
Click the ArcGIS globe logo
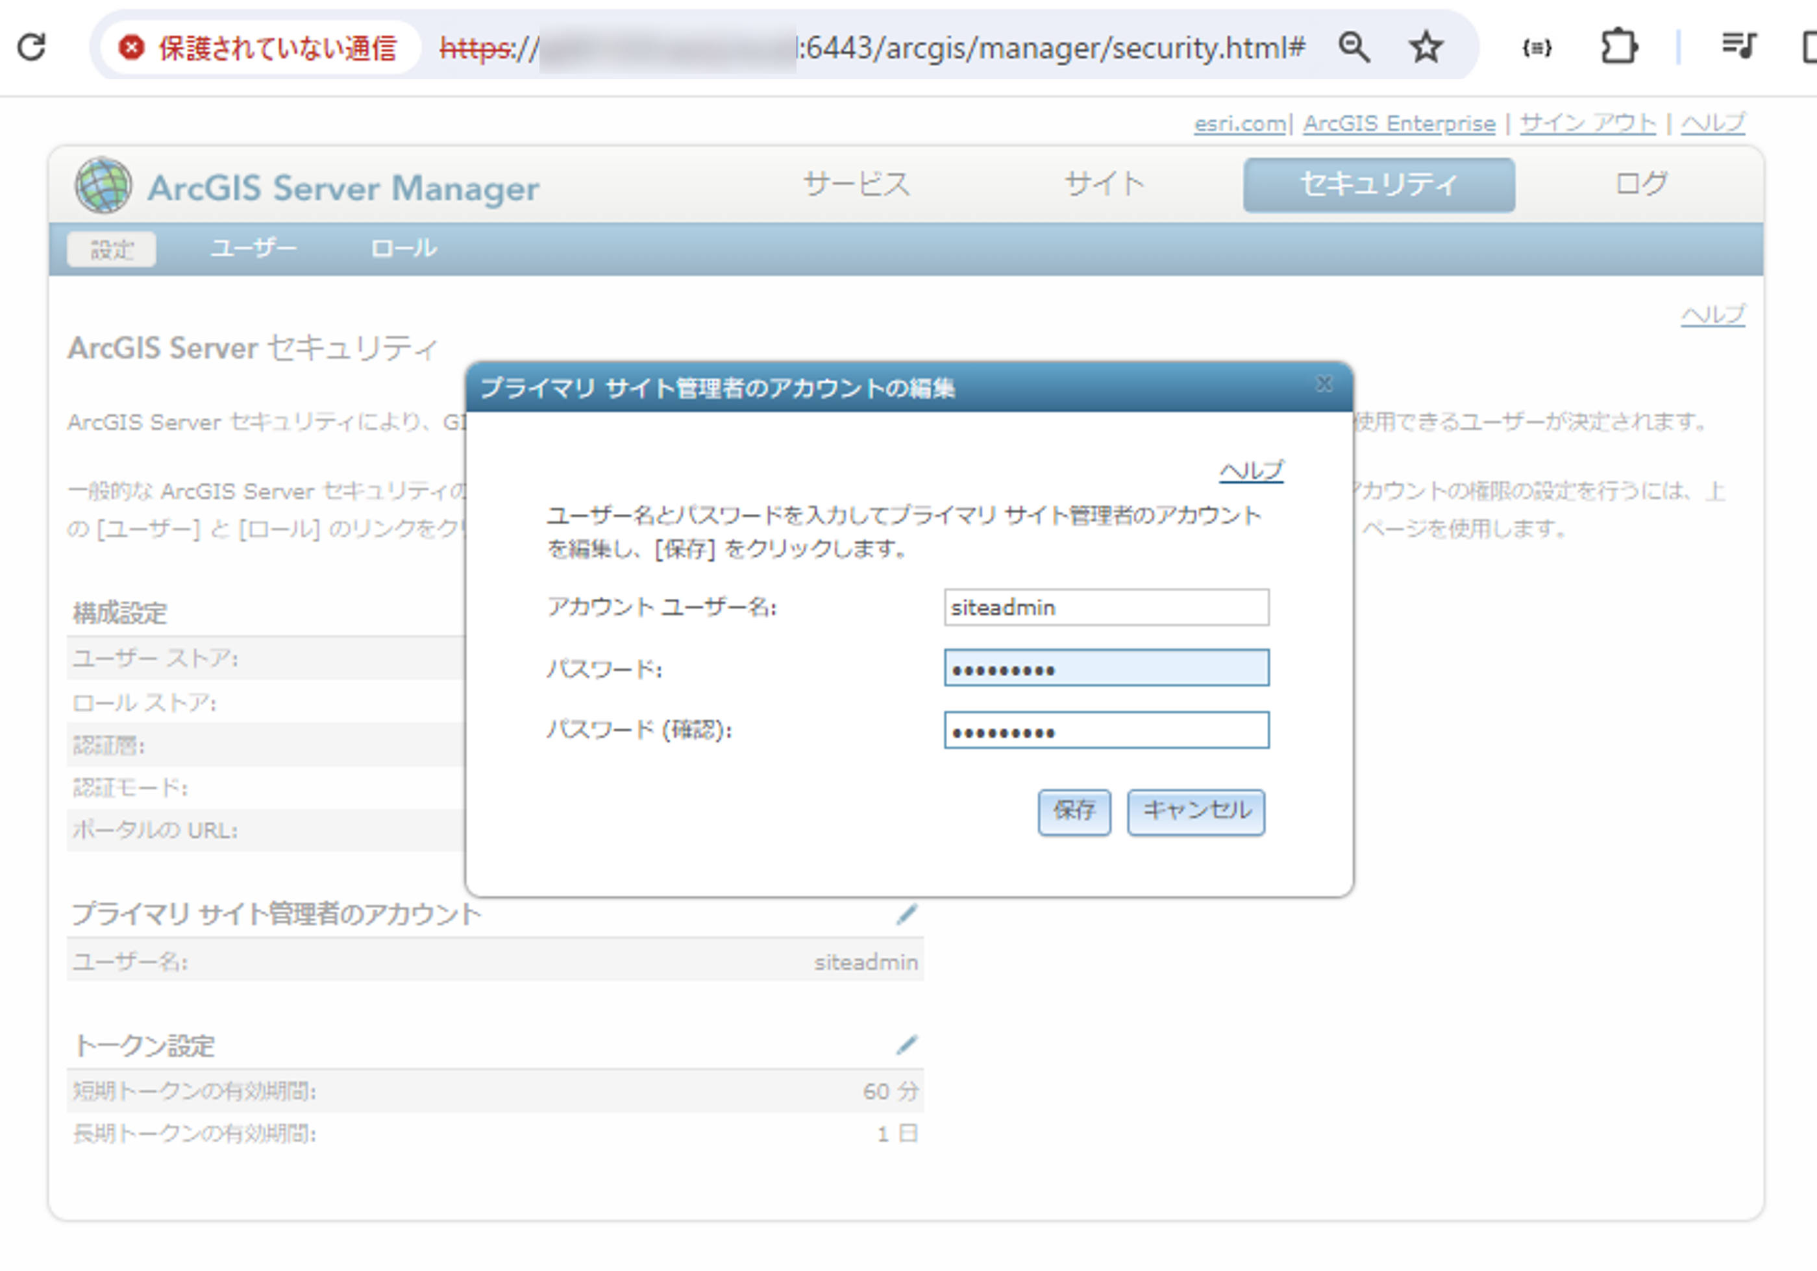tap(103, 185)
